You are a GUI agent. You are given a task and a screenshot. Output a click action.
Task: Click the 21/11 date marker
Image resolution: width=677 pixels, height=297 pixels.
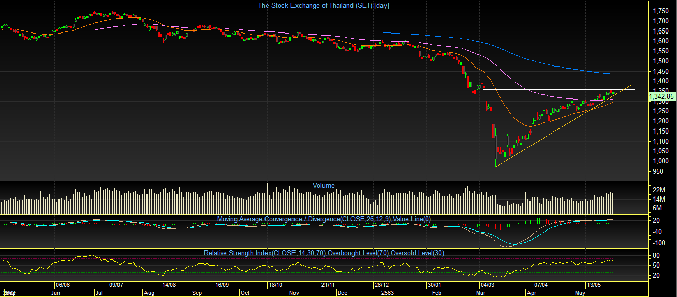tap(328, 285)
